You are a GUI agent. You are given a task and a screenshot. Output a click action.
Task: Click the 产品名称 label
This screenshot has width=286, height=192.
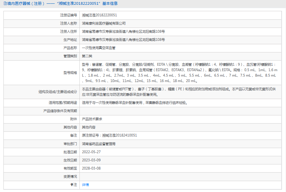[70, 48]
